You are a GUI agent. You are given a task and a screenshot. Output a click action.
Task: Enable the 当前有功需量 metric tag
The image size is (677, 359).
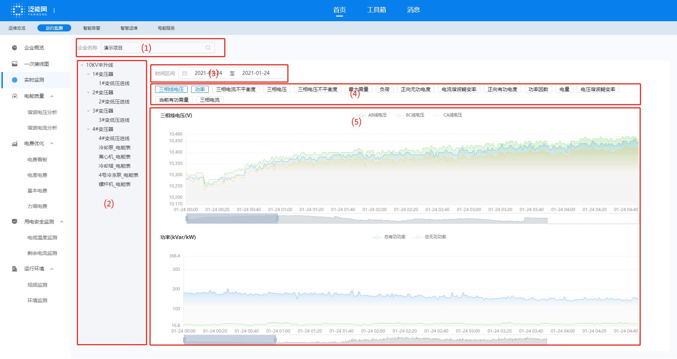(174, 100)
